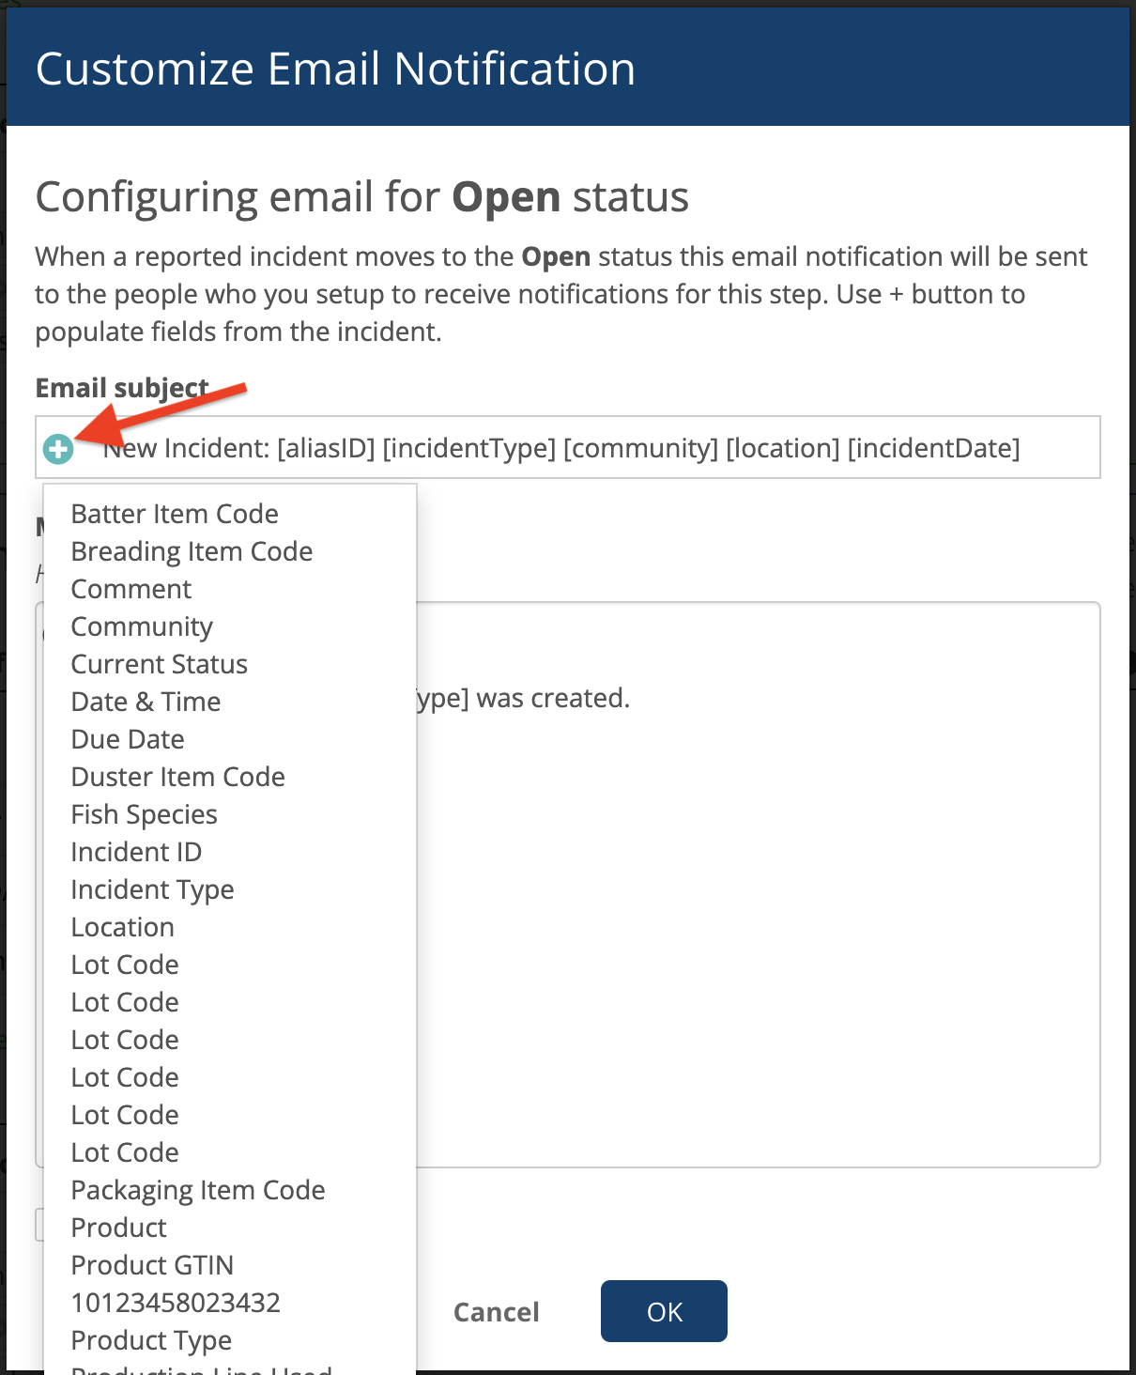Choose Date & Time from list
This screenshot has width=1136, height=1375.
pyautogui.click(x=146, y=702)
